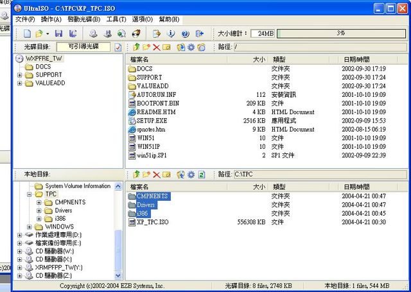Click Rename icon in local directory toolbar
Image resolution: width=411 pixels, height=292 pixels.
tap(166, 175)
